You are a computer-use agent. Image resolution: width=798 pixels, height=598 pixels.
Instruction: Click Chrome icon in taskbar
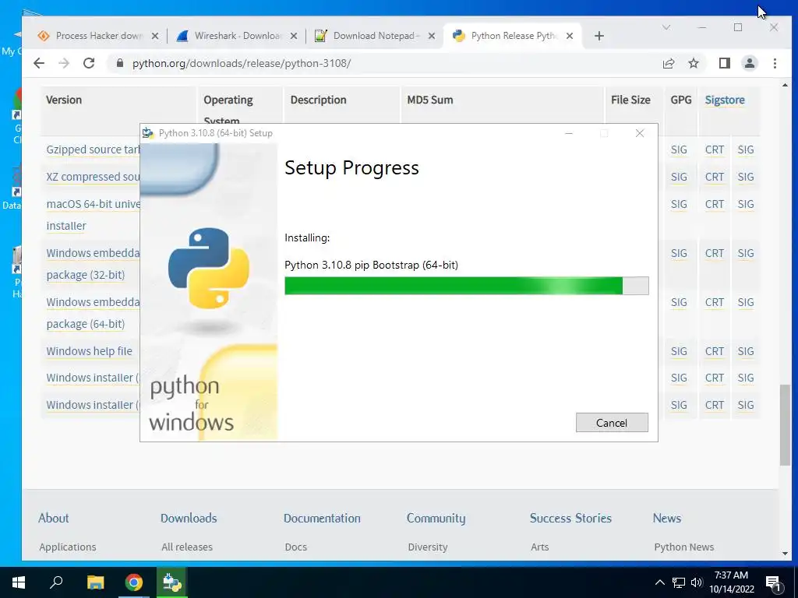click(x=134, y=582)
